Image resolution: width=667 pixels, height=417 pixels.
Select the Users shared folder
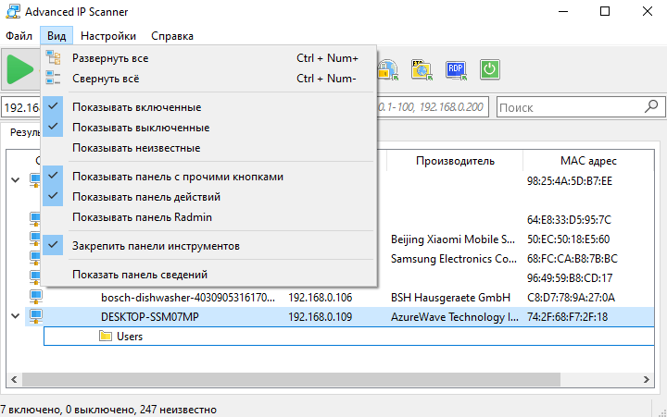[130, 337]
